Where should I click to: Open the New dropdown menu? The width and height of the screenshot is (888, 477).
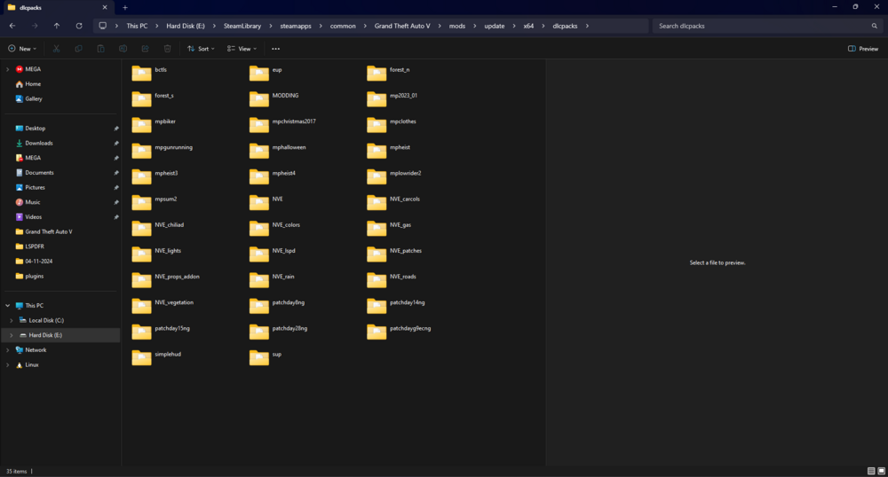[22, 49]
